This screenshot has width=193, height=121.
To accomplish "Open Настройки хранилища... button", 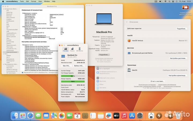I will [177, 76].
